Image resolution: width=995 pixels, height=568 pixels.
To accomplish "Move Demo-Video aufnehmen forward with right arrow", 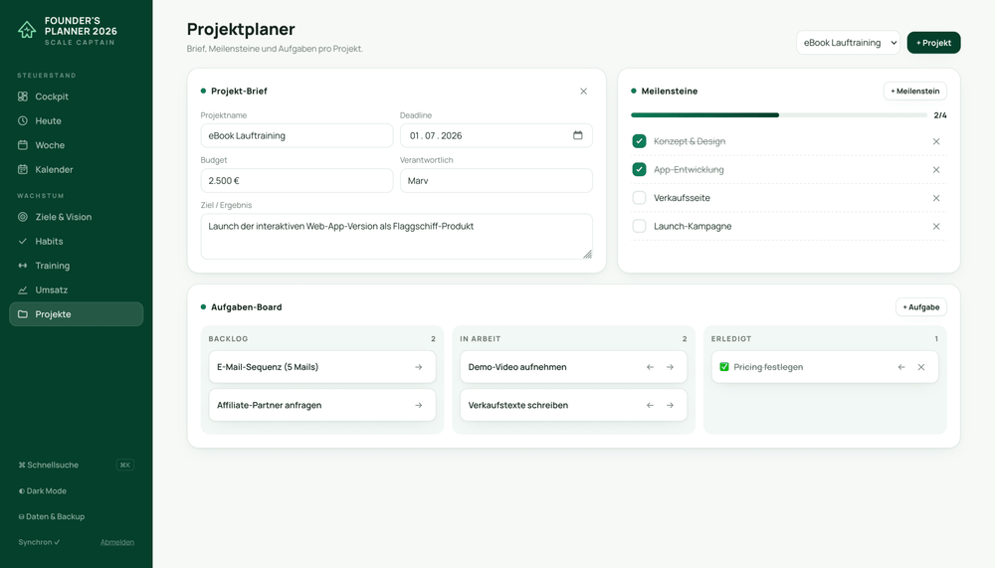I will pyautogui.click(x=670, y=367).
